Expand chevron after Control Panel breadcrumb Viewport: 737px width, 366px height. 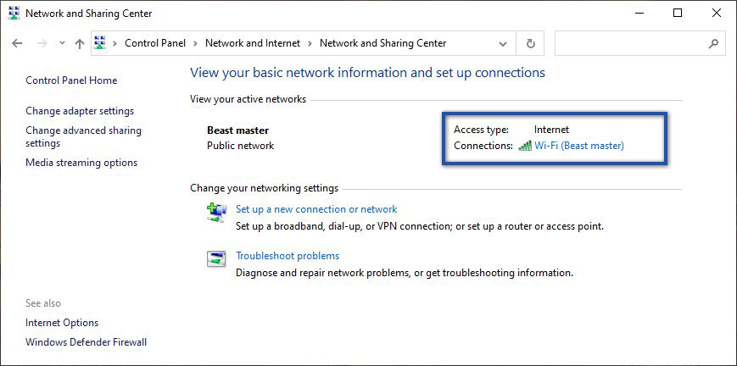pos(196,43)
